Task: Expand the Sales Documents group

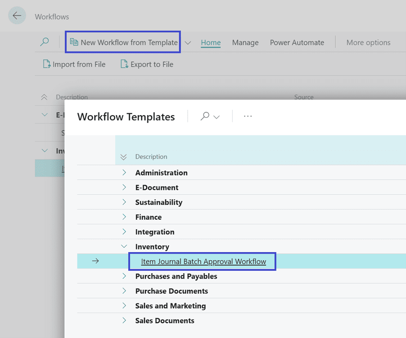Action: click(124, 321)
